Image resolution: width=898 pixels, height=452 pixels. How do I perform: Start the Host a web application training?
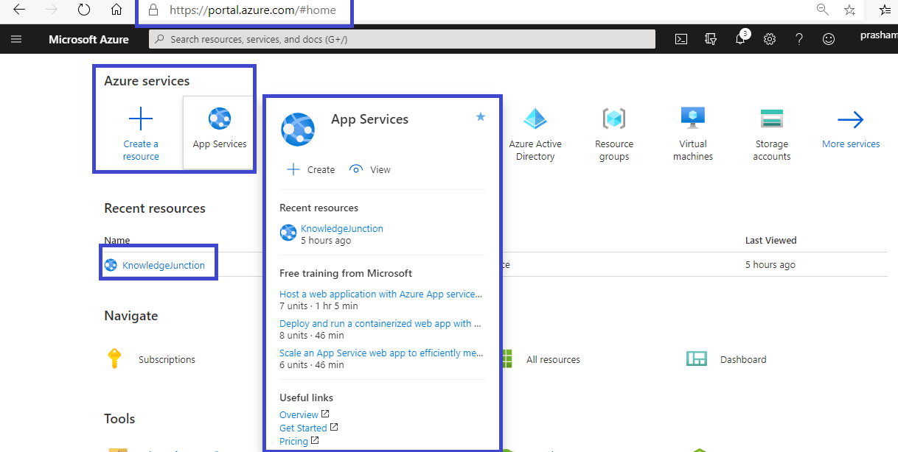tap(380, 293)
